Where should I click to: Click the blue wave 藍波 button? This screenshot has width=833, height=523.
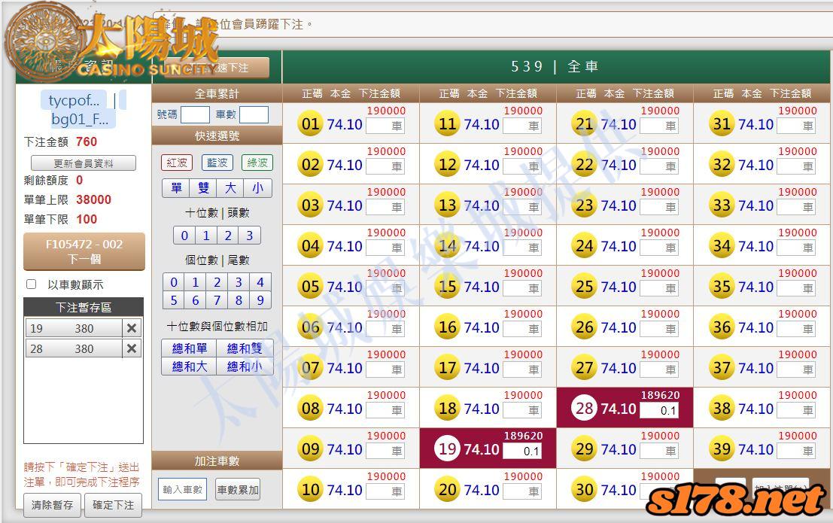(217, 163)
